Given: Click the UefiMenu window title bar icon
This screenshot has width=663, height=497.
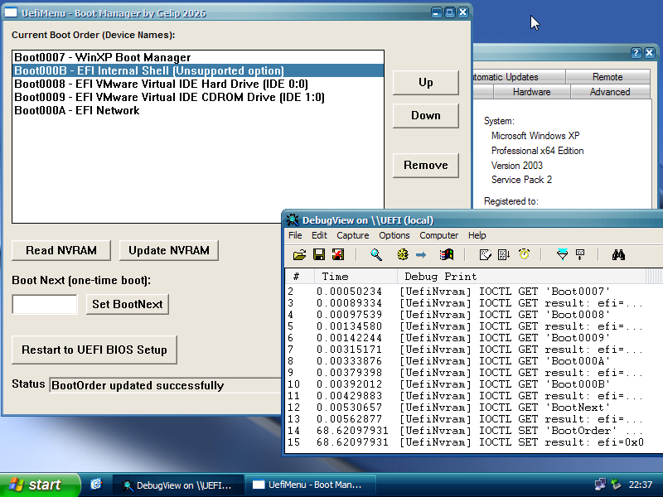Looking at the screenshot, I should pyautogui.click(x=11, y=12).
